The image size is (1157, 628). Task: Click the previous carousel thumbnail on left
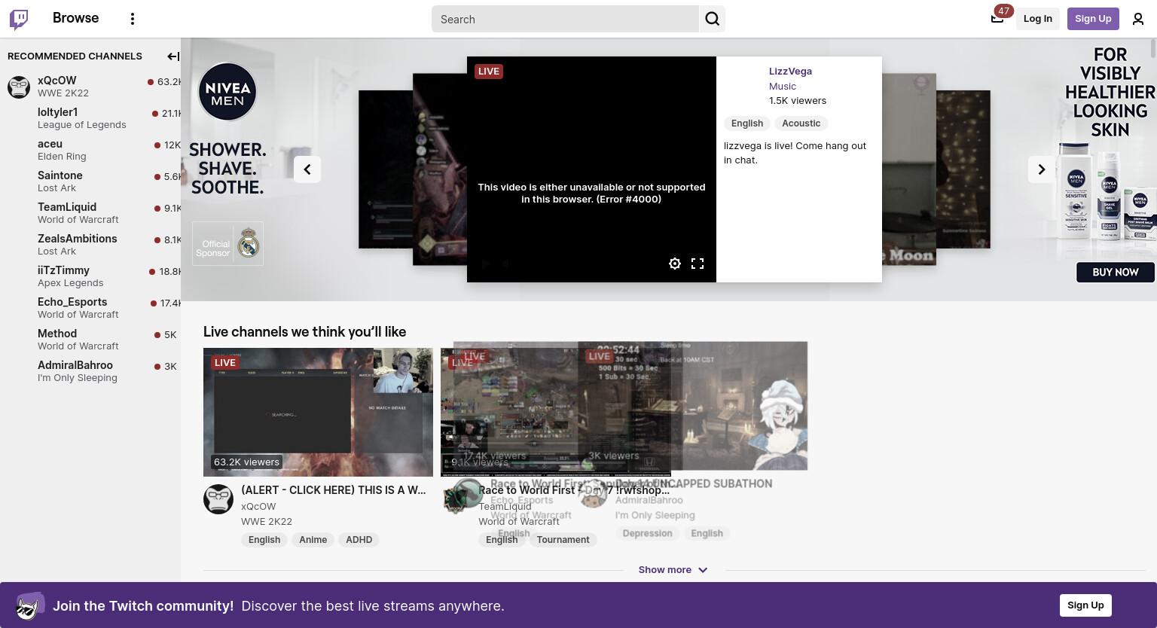point(440,169)
